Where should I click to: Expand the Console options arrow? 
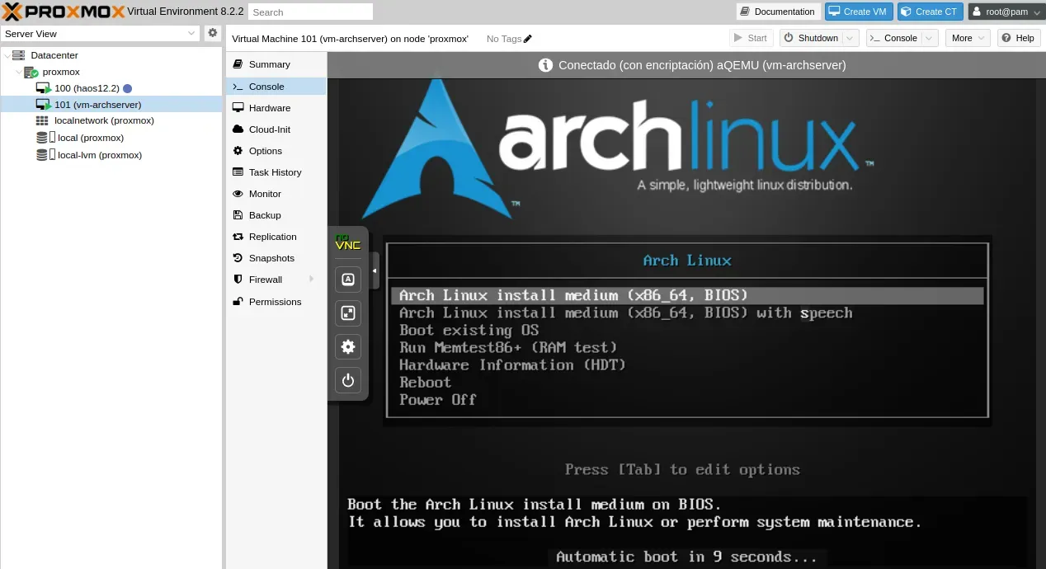[930, 38]
